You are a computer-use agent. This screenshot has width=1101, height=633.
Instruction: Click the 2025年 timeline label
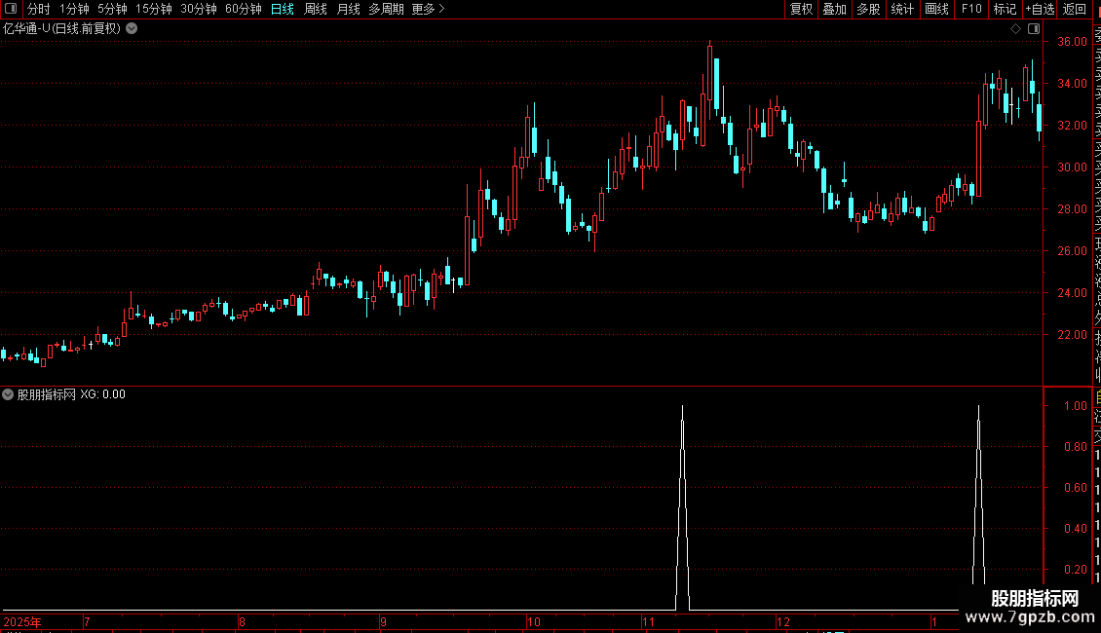tap(22, 621)
